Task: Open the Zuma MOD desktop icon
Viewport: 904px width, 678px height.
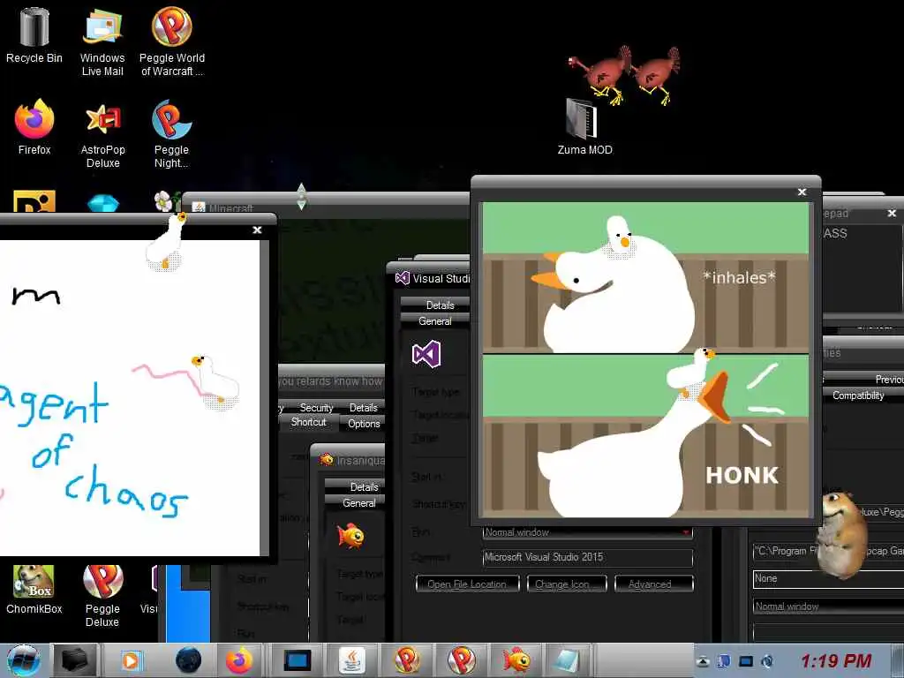Action: pos(584,128)
